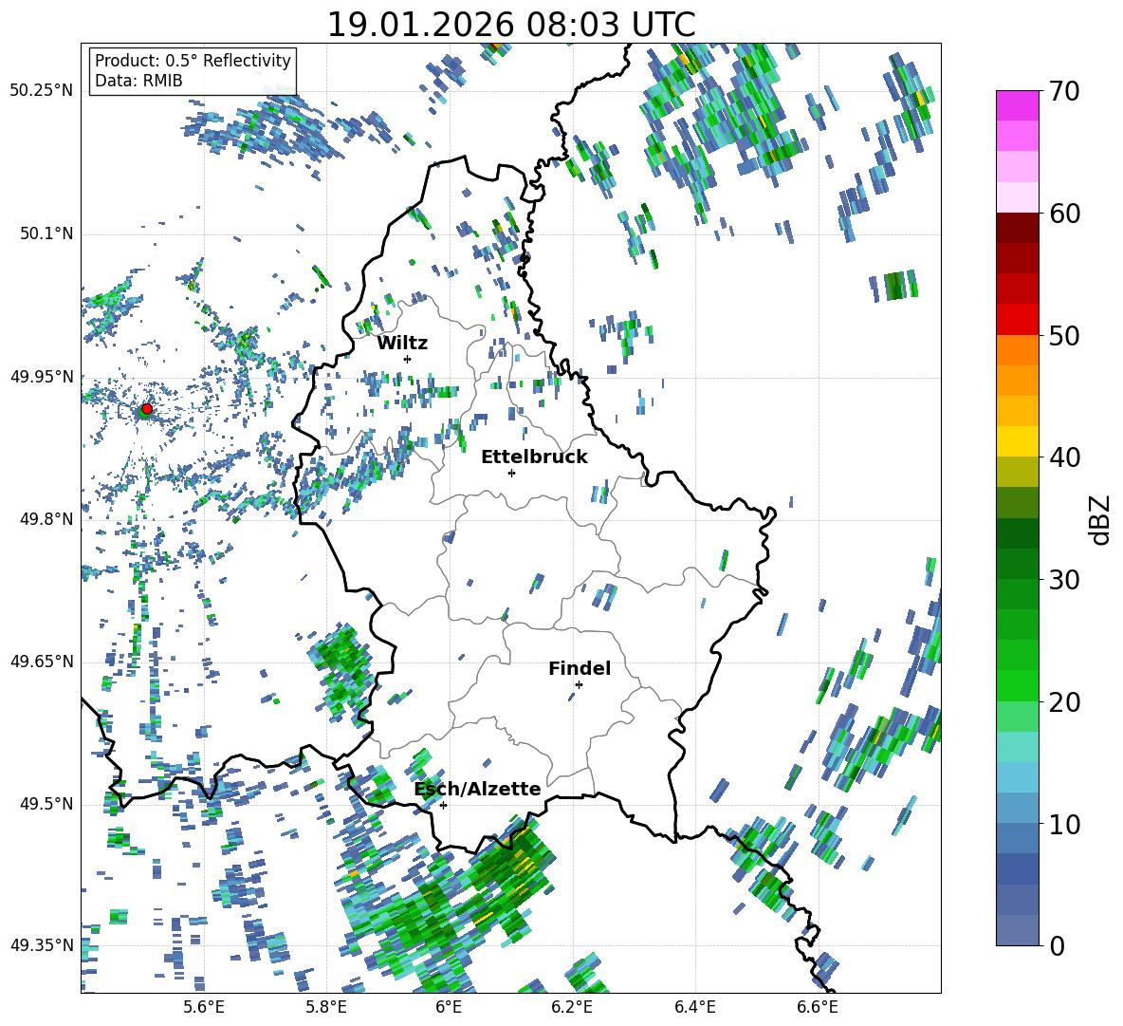
Task: Click the 6.2°E longitude label
Action: [572, 1007]
